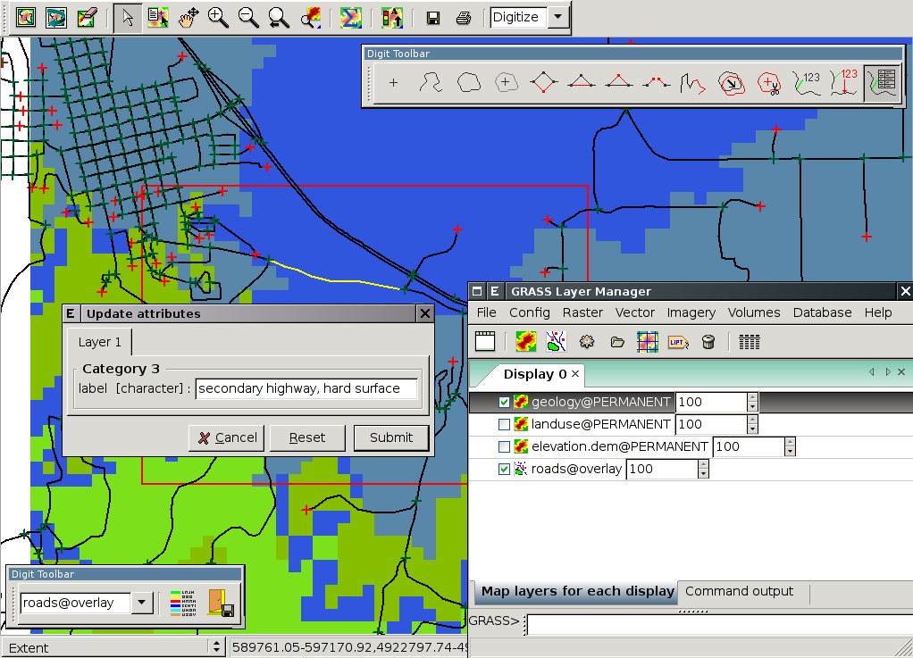913x658 pixels.
Task: Click the Reset button
Action: click(x=307, y=437)
